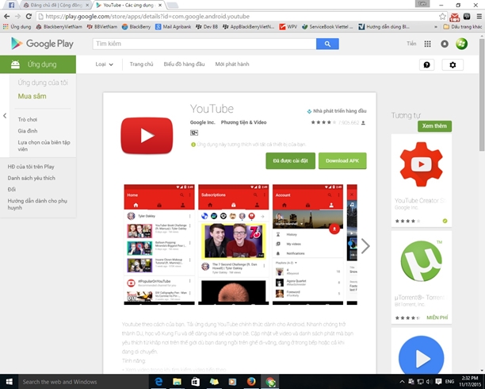
Task: Click the blue search magnifier button
Action: point(327,44)
